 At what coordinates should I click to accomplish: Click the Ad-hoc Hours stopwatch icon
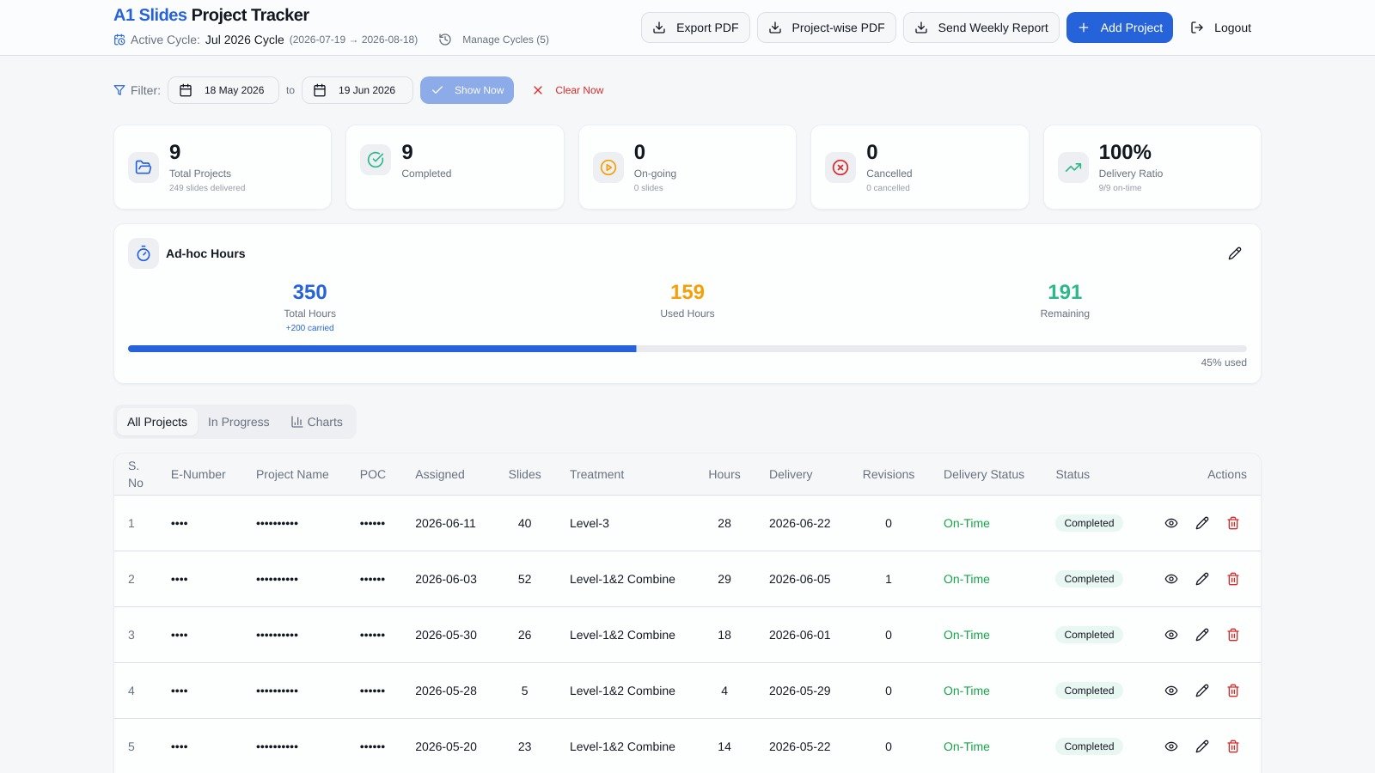click(x=144, y=253)
